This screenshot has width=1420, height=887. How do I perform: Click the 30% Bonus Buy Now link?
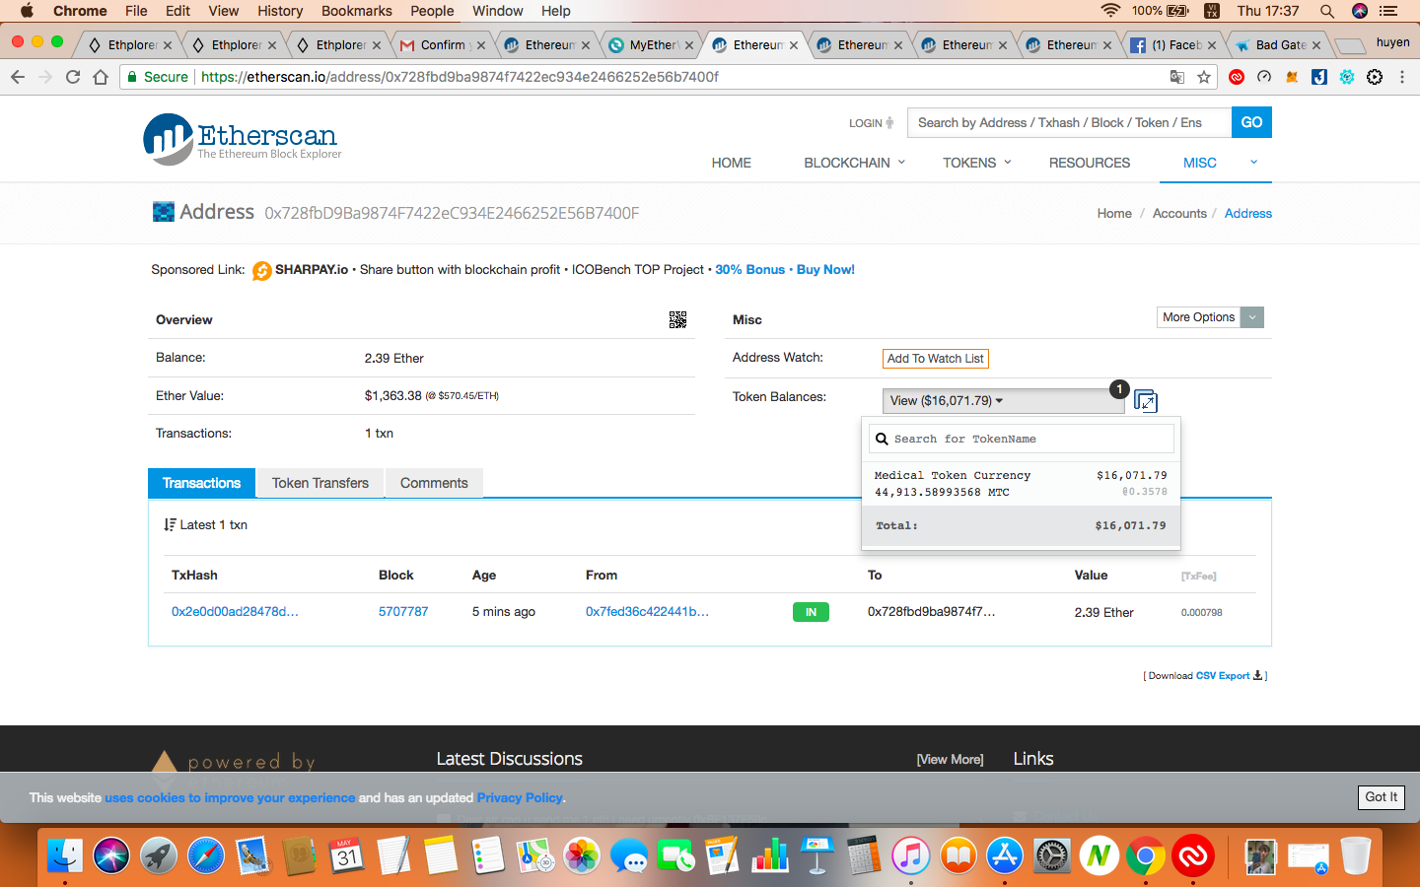785,270
